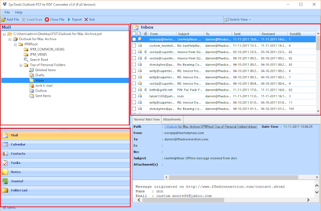Open the Notes icon in navigation pane
This screenshot has width=321, height=211.
tap(5, 172)
